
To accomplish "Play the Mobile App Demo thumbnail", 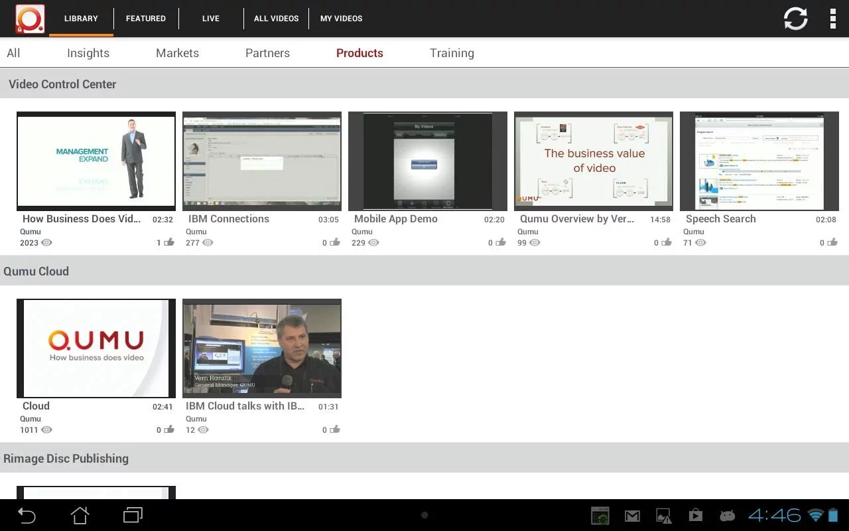I will (x=428, y=161).
